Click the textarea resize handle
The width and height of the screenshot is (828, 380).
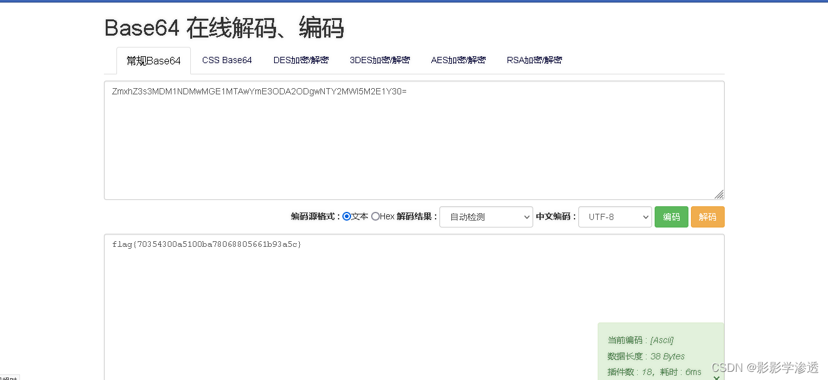pyautogui.click(x=719, y=194)
